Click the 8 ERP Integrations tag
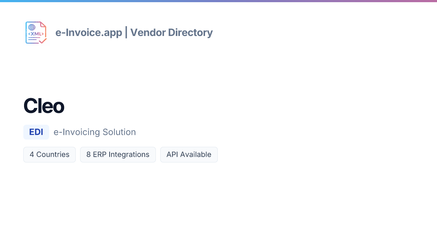The image size is (437, 229). coord(118,154)
